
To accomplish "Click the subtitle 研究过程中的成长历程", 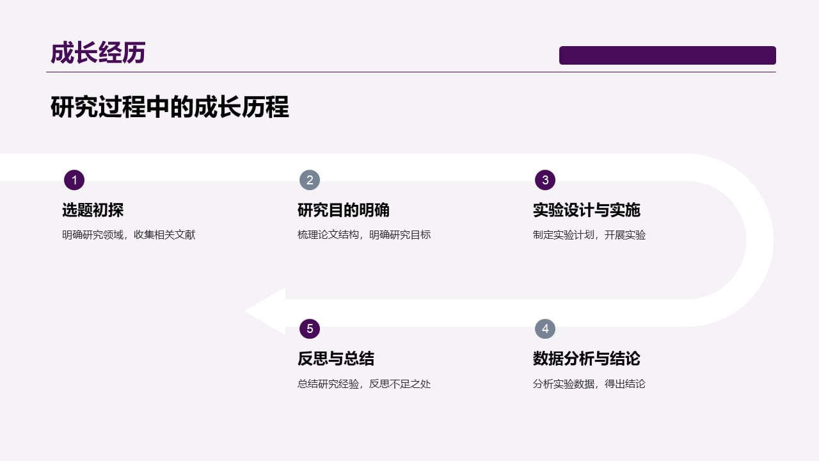I will 170,108.
